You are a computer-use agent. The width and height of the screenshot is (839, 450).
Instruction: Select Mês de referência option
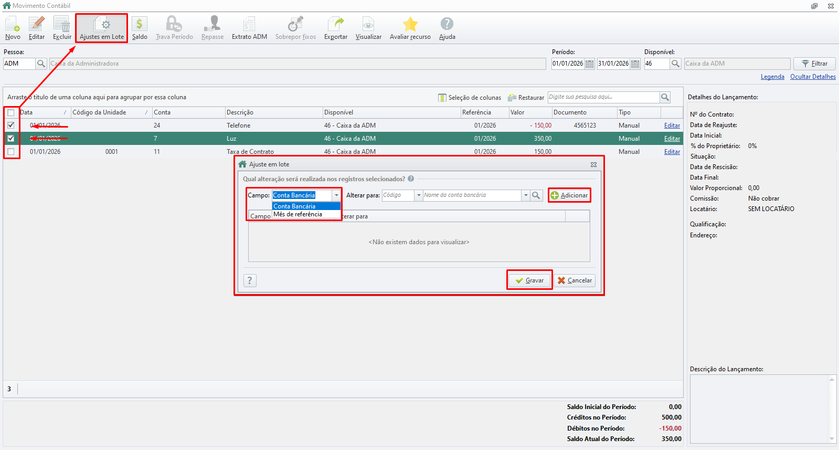[298, 214]
